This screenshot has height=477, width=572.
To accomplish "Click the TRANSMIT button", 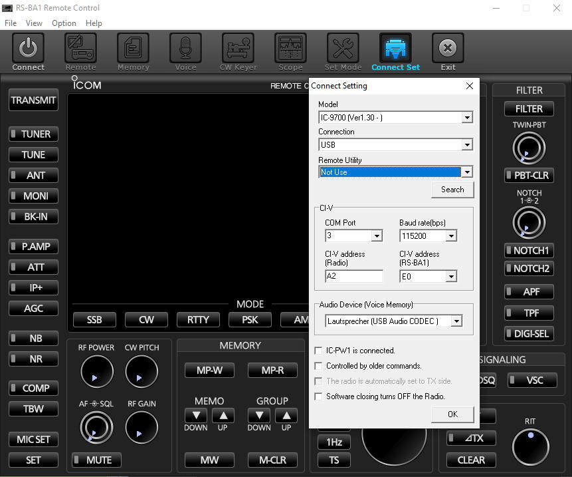I will tap(34, 100).
